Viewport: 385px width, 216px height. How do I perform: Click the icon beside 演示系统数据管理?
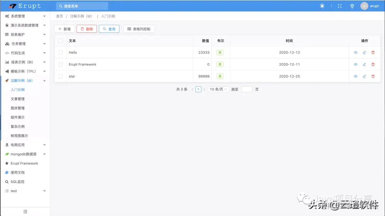[x=7, y=25]
